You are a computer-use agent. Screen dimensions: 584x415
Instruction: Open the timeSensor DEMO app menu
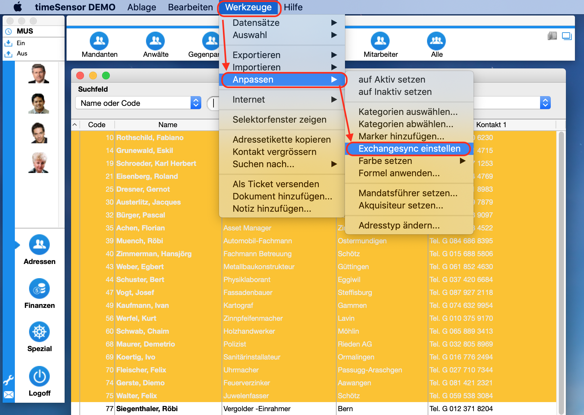click(75, 7)
